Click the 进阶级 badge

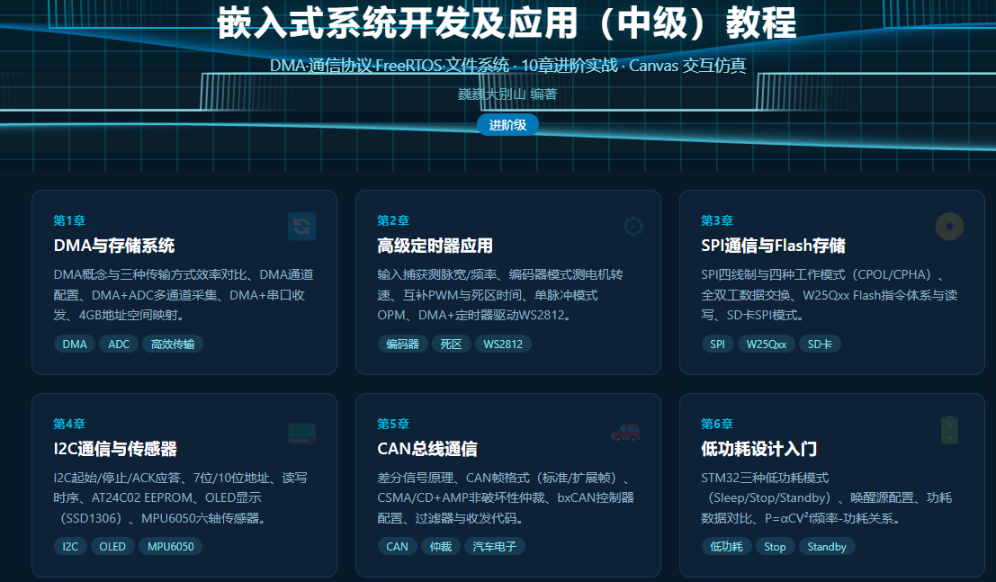point(507,125)
